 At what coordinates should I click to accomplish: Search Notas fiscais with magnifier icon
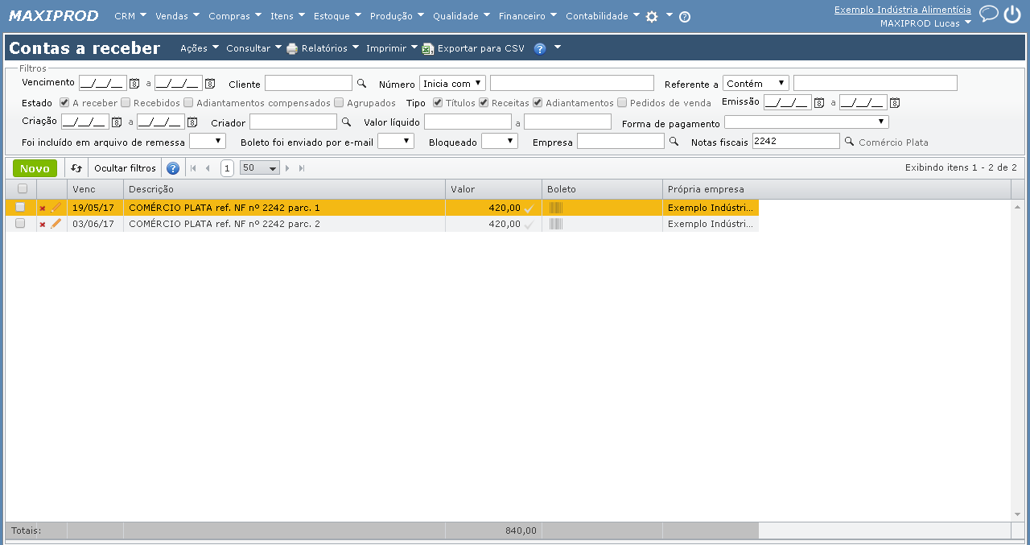[848, 142]
